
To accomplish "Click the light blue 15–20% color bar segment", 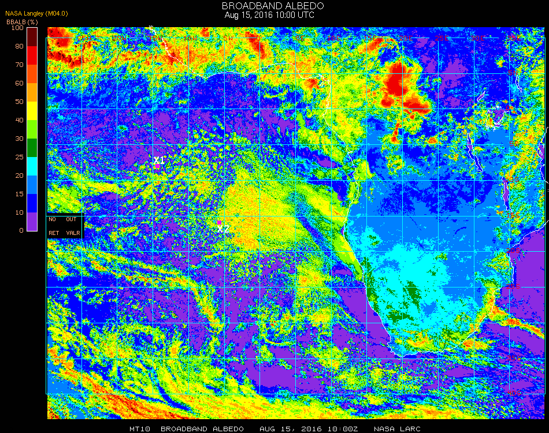I will [32, 185].
